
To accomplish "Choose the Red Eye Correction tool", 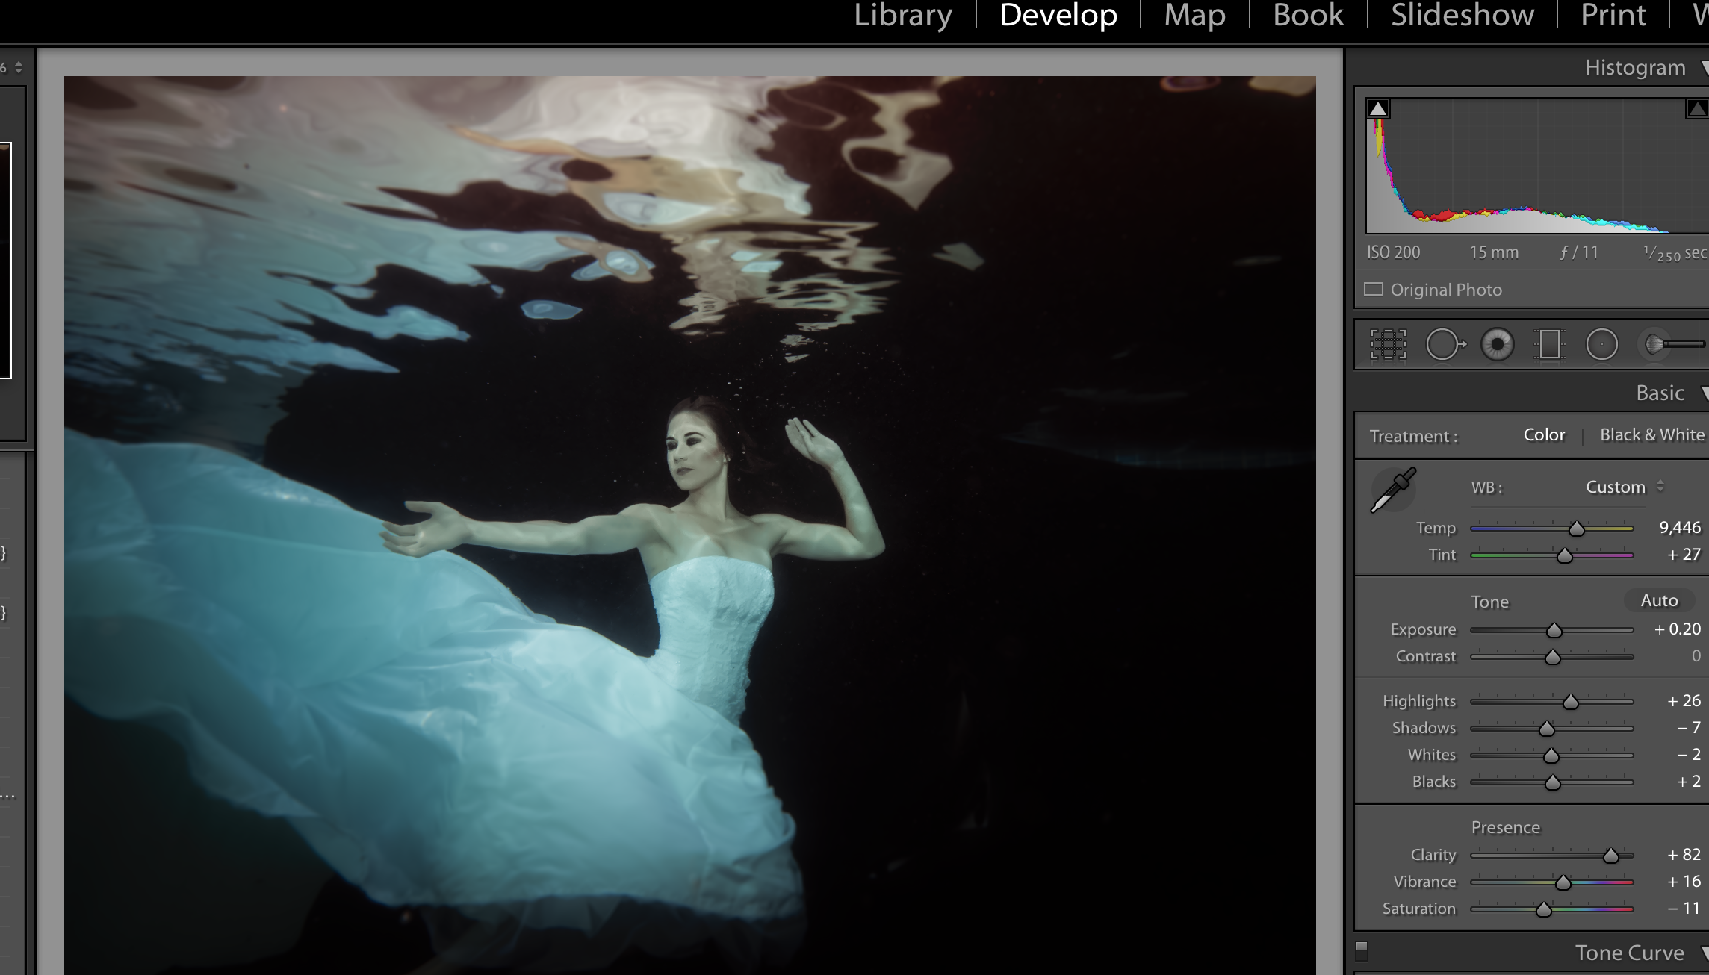I will point(1497,345).
